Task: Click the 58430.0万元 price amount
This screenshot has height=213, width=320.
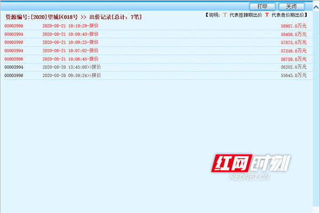Action: pyautogui.click(x=294, y=35)
